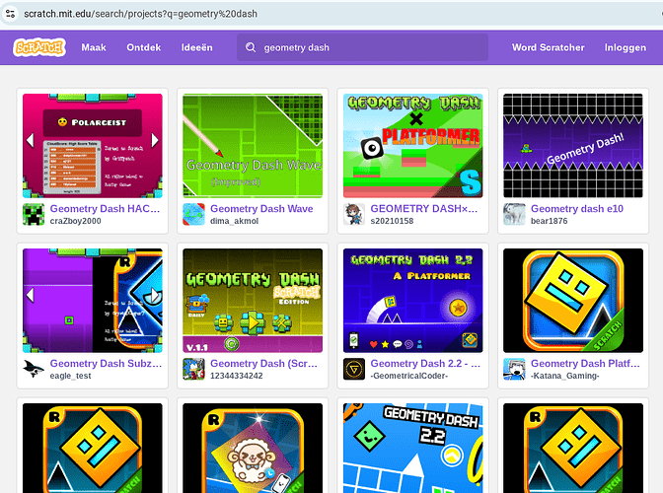Click Polargeist pink project thumbnail
Image resolution: width=663 pixels, height=493 pixels.
click(x=92, y=146)
